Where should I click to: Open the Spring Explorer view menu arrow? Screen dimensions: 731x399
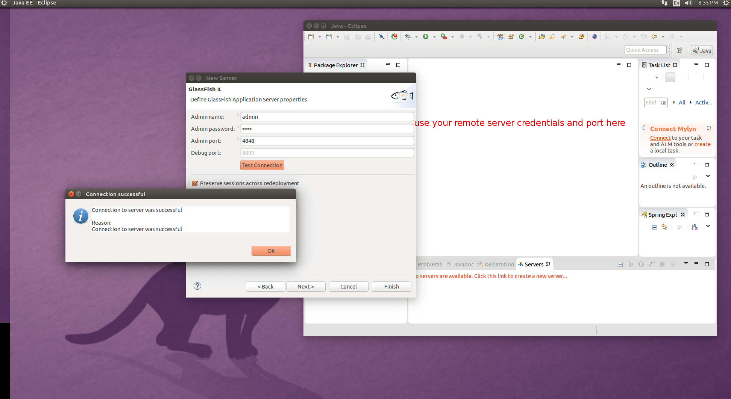pos(708,226)
